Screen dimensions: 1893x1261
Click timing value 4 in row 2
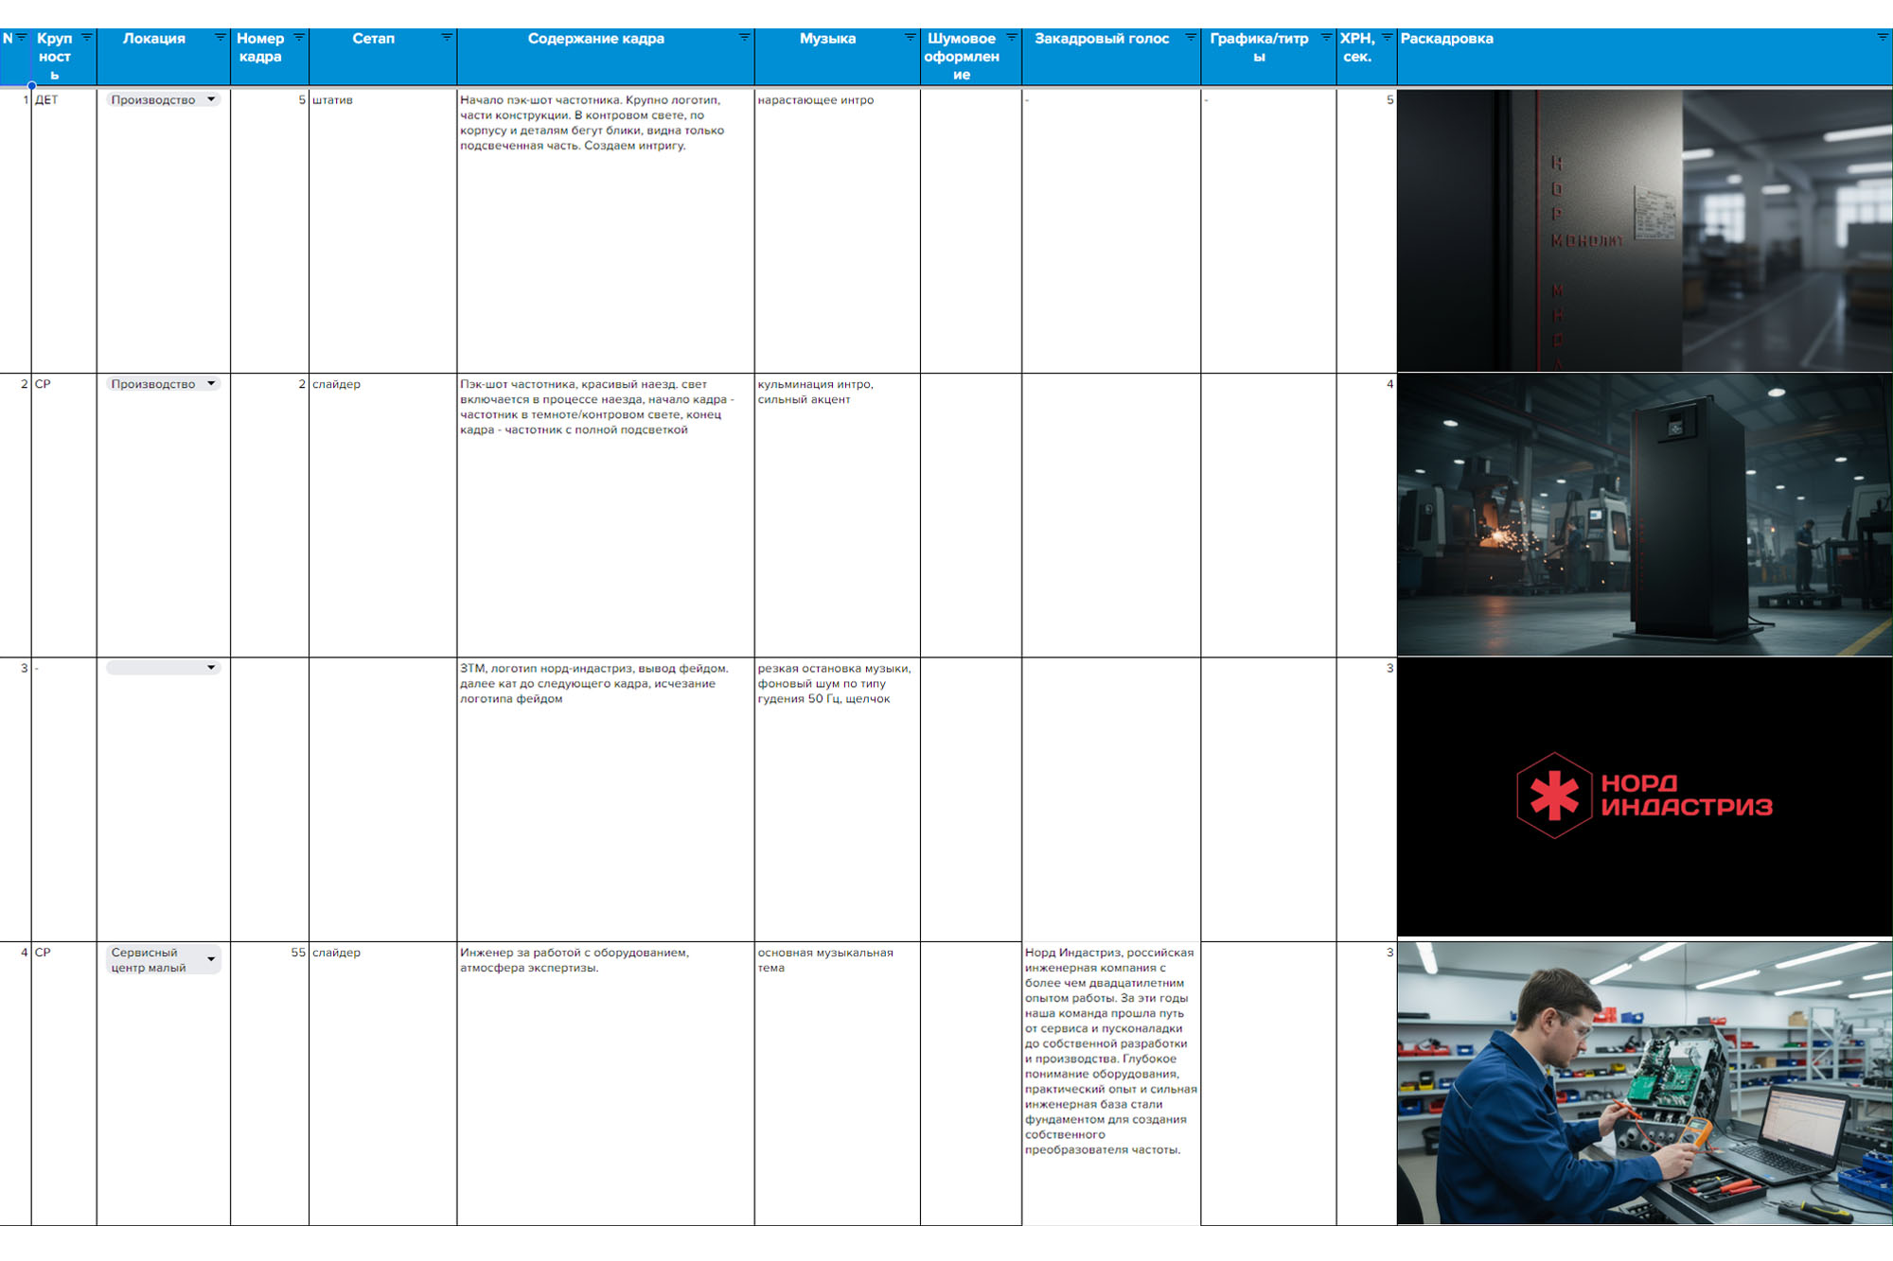coord(1367,516)
